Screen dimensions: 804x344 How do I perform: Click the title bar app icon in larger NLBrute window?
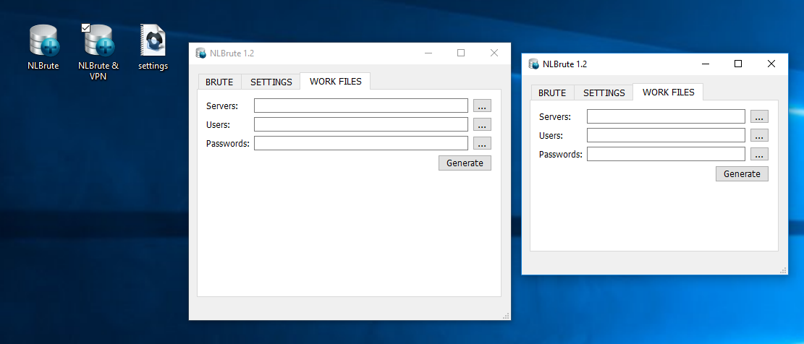click(x=201, y=53)
